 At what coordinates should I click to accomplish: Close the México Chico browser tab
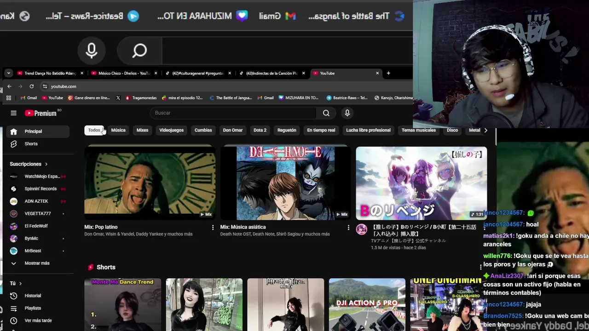coord(156,73)
